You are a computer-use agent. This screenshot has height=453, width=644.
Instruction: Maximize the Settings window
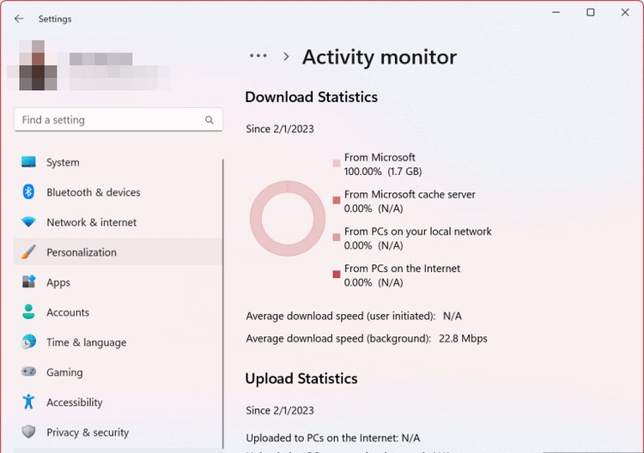[590, 12]
